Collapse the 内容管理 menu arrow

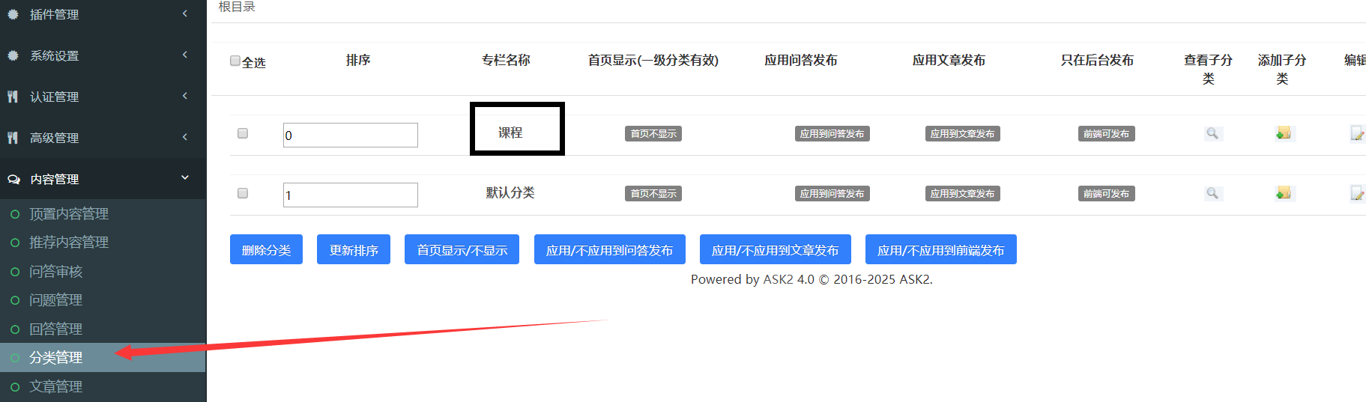point(184,177)
